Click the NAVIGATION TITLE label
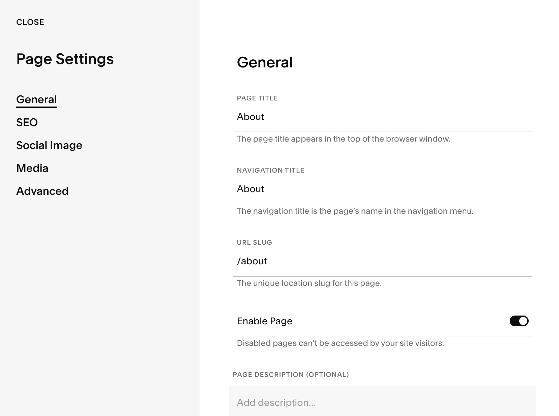 [270, 170]
